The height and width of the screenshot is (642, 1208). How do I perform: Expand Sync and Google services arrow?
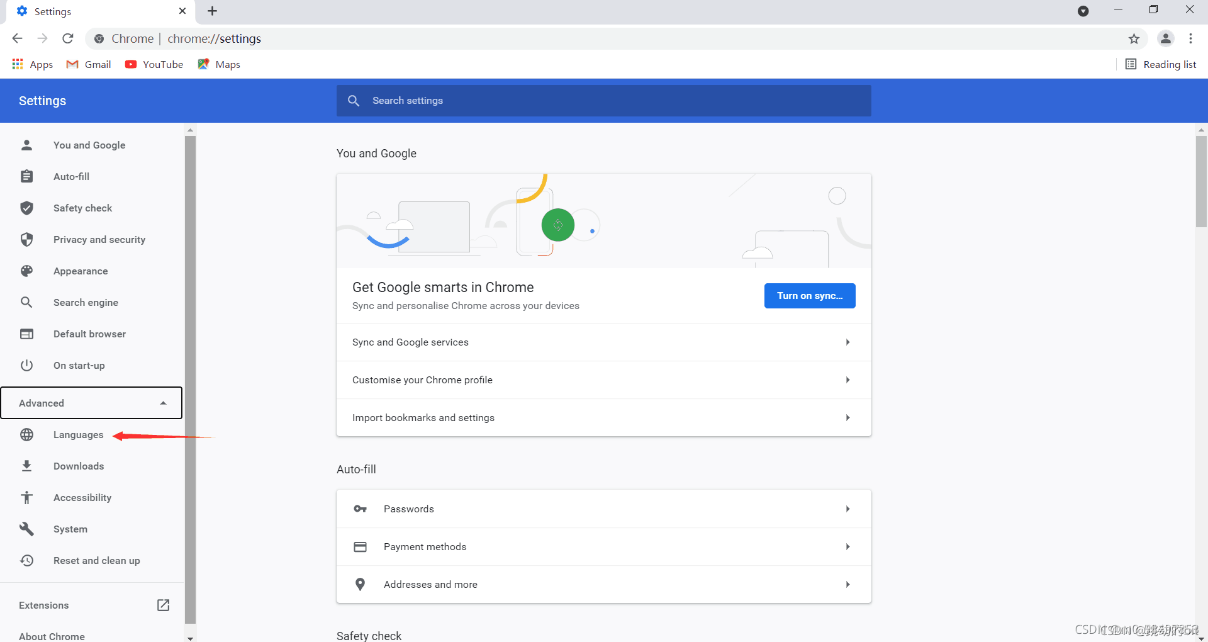(x=847, y=342)
